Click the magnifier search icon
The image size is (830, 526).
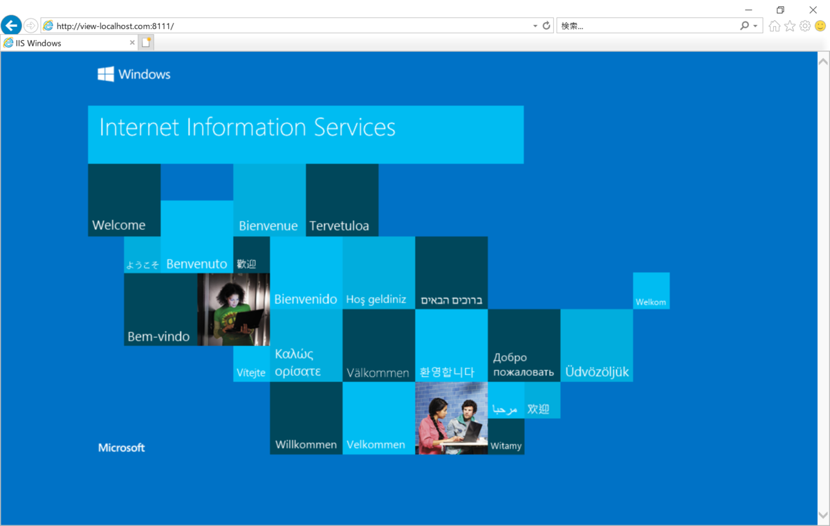(x=744, y=26)
